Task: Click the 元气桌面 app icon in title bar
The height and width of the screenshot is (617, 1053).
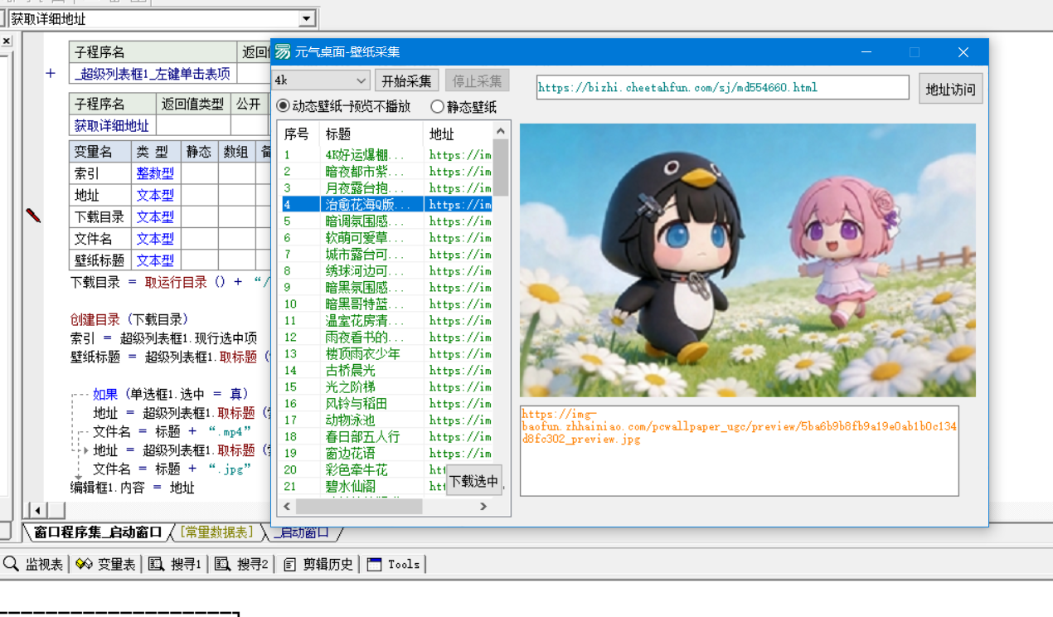Action: click(284, 51)
